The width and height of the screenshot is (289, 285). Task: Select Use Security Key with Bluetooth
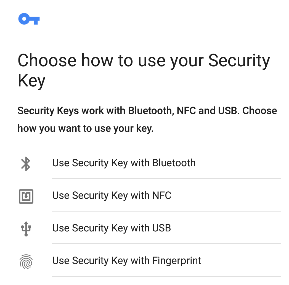(124, 163)
